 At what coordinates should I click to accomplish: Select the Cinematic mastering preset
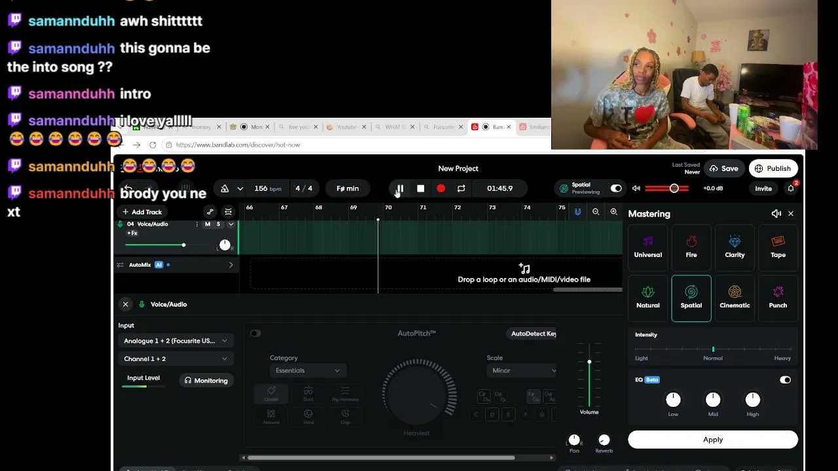735,298
